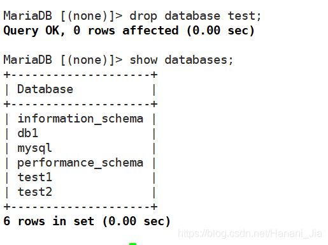Click the word 'test;' in drop command
Image resolution: width=328 pixels, height=245 pixels.
pyautogui.click(x=245, y=17)
